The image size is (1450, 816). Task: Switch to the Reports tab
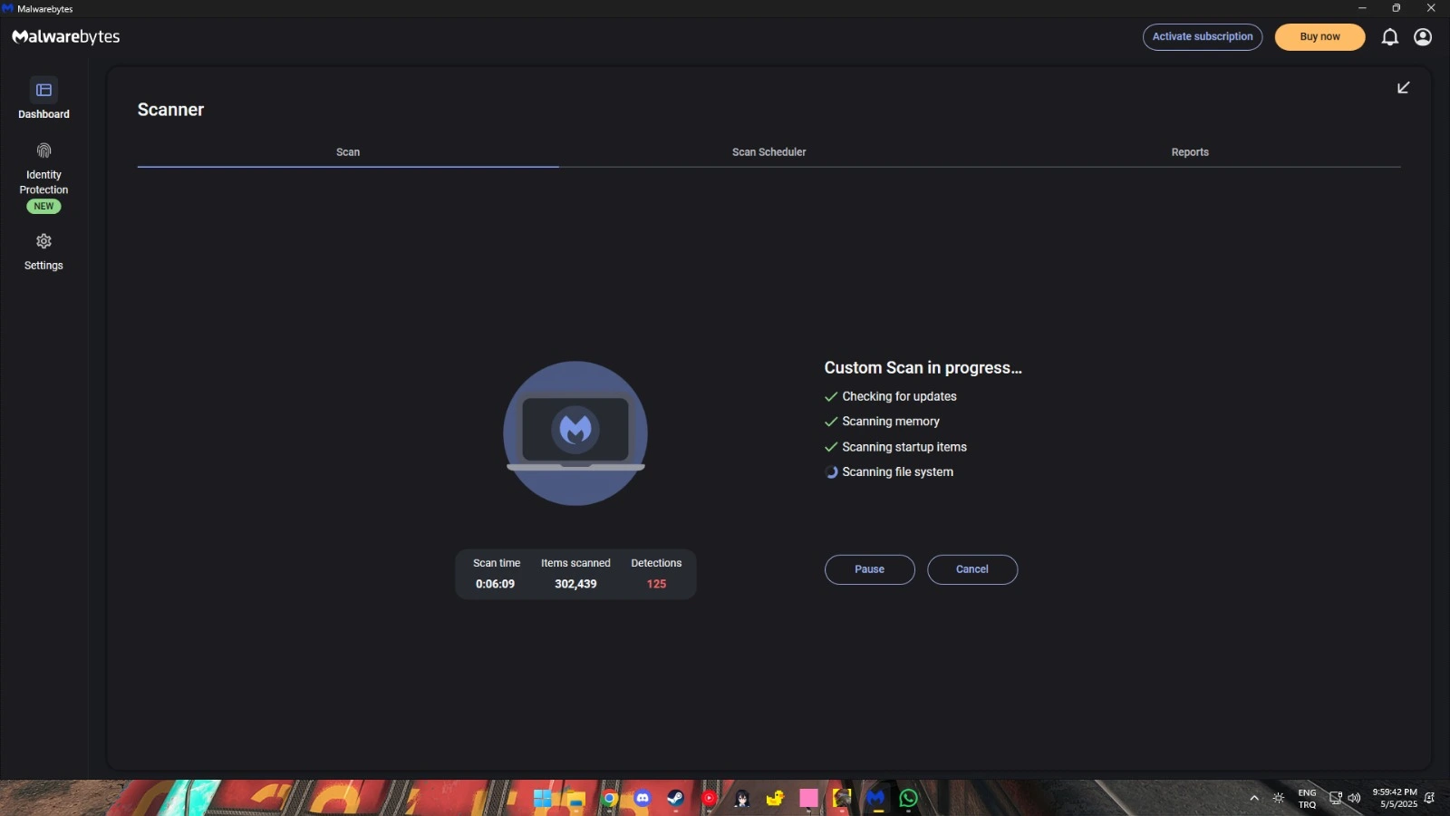(x=1190, y=152)
